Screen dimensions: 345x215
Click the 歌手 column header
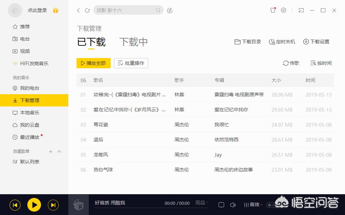pos(179,80)
